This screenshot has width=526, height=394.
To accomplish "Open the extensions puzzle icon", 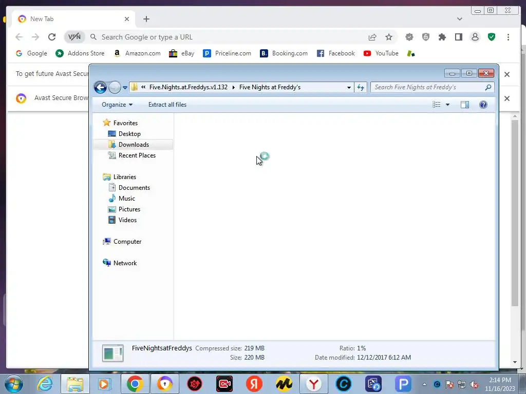I will (x=442, y=37).
